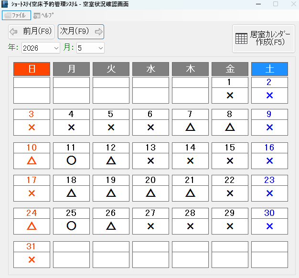Go to next month with 次月(F9)
The image size is (299, 278).
point(81,32)
